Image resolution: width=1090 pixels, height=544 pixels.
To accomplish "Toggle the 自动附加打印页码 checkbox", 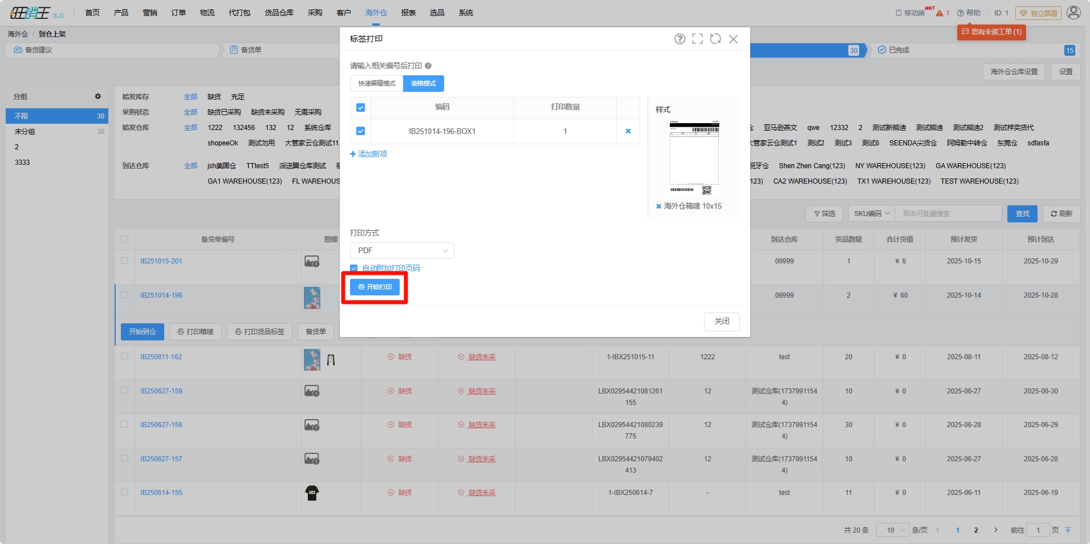I will [354, 268].
